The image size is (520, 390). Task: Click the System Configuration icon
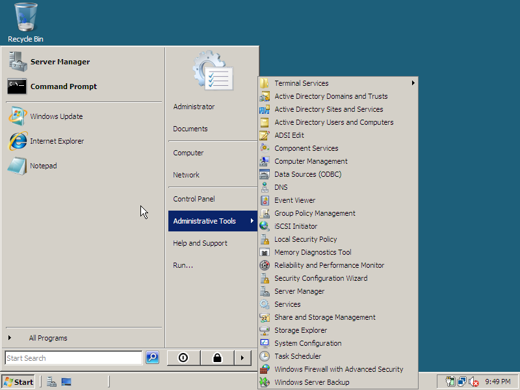click(265, 343)
